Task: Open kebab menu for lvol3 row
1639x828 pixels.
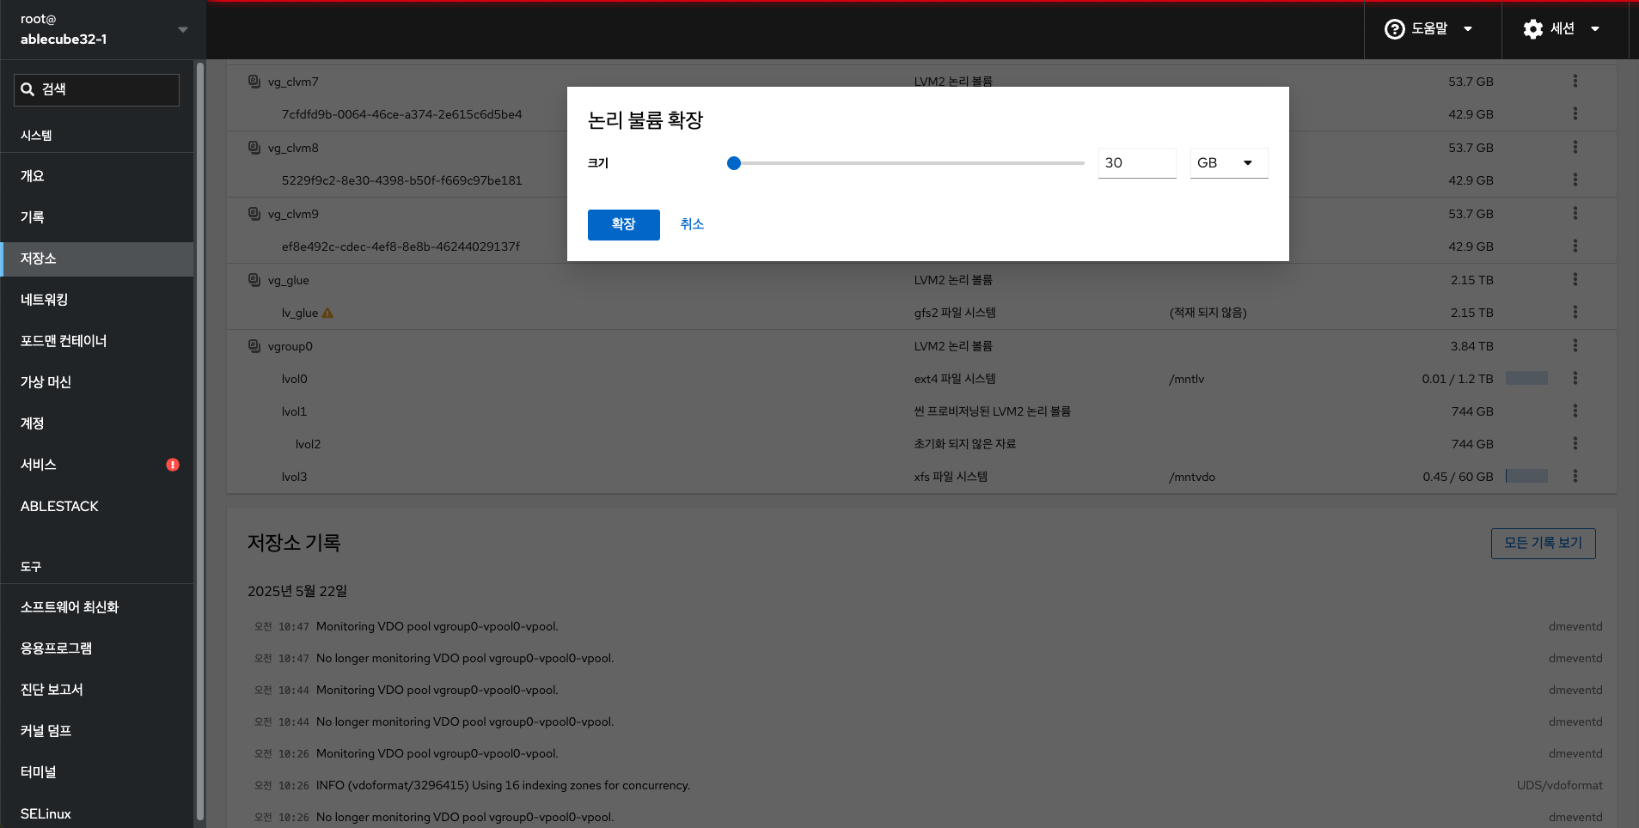Action: (1575, 476)
